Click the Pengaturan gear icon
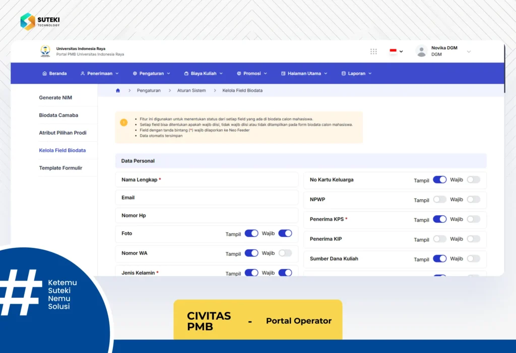 pyautogui.click(x=135, y=73)
